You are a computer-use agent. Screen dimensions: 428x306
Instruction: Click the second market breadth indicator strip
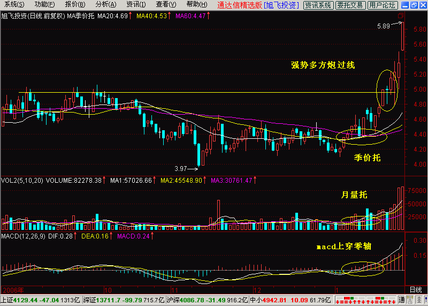[x=382, y=300]
